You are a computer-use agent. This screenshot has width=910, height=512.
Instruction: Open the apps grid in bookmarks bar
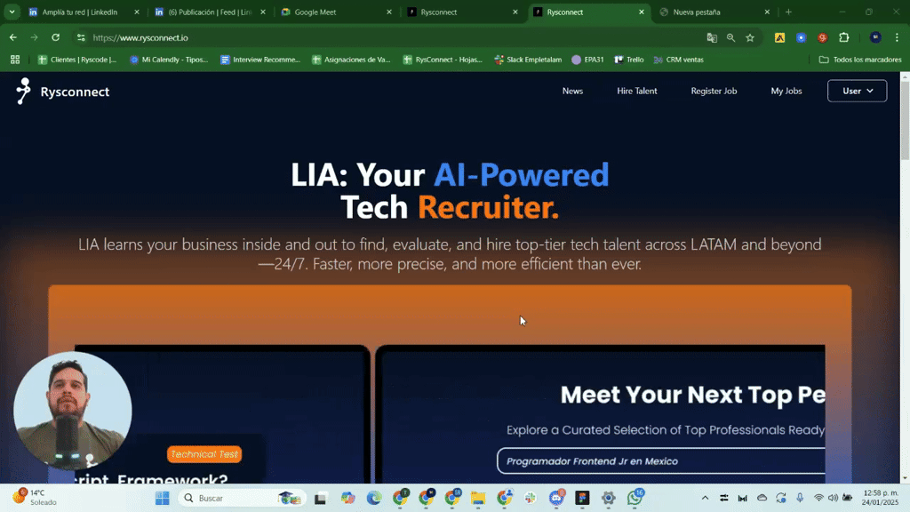15,60
